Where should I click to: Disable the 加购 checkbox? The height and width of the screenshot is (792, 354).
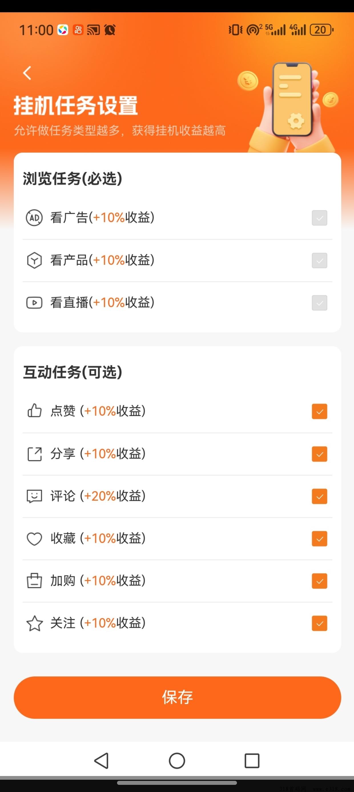coord(319,581)
